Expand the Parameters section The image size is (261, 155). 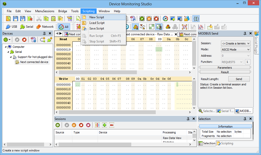click(x=225, y=67)
